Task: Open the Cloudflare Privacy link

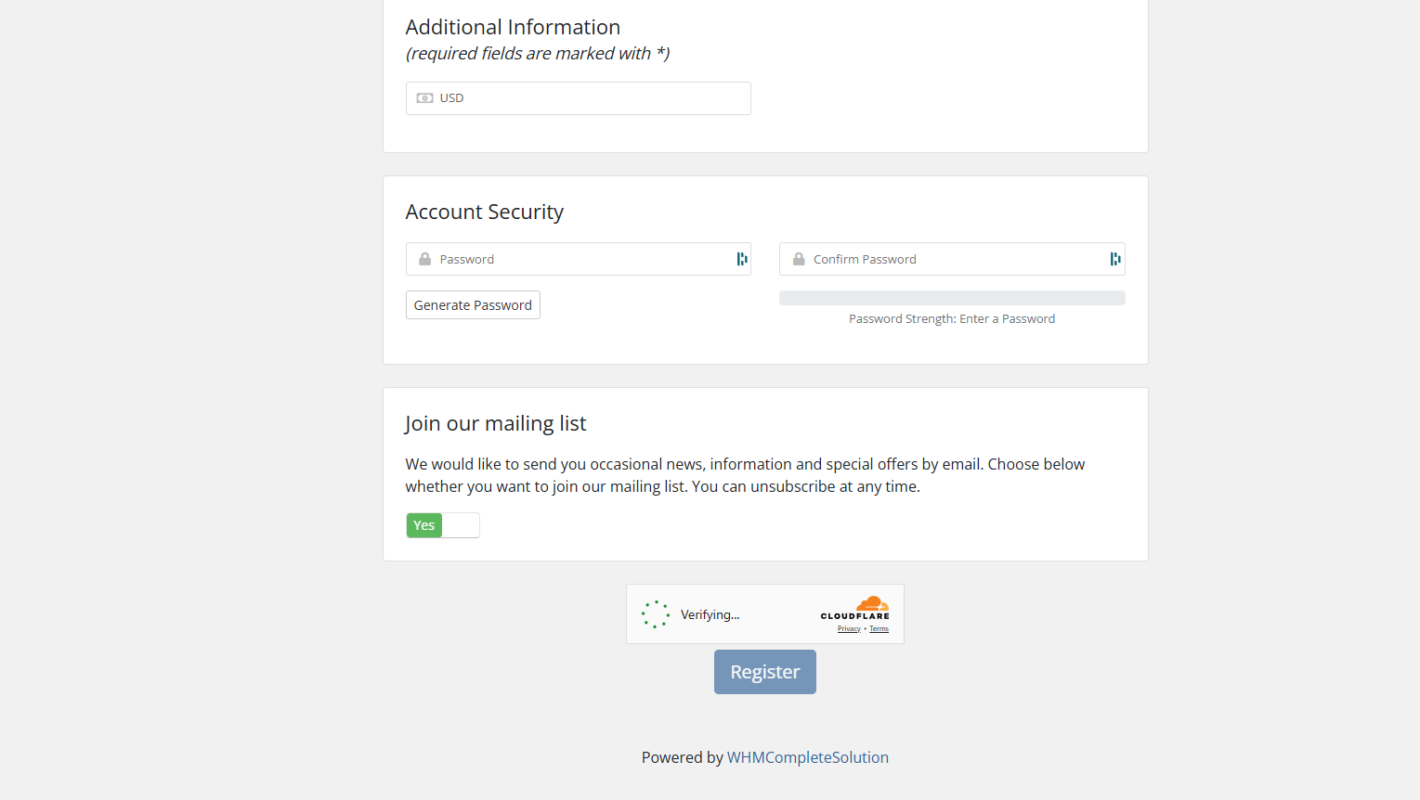Action: pyautogui.click(x=849, y=629)
